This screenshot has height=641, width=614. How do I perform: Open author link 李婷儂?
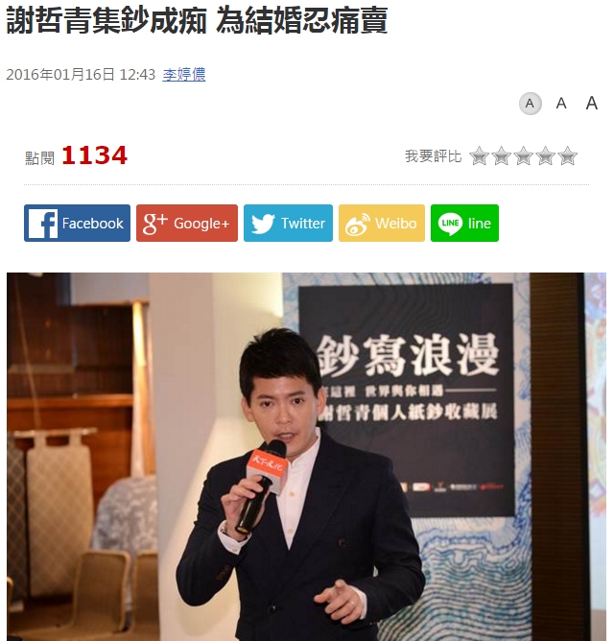pyautogui.click(x=184, y=75)
